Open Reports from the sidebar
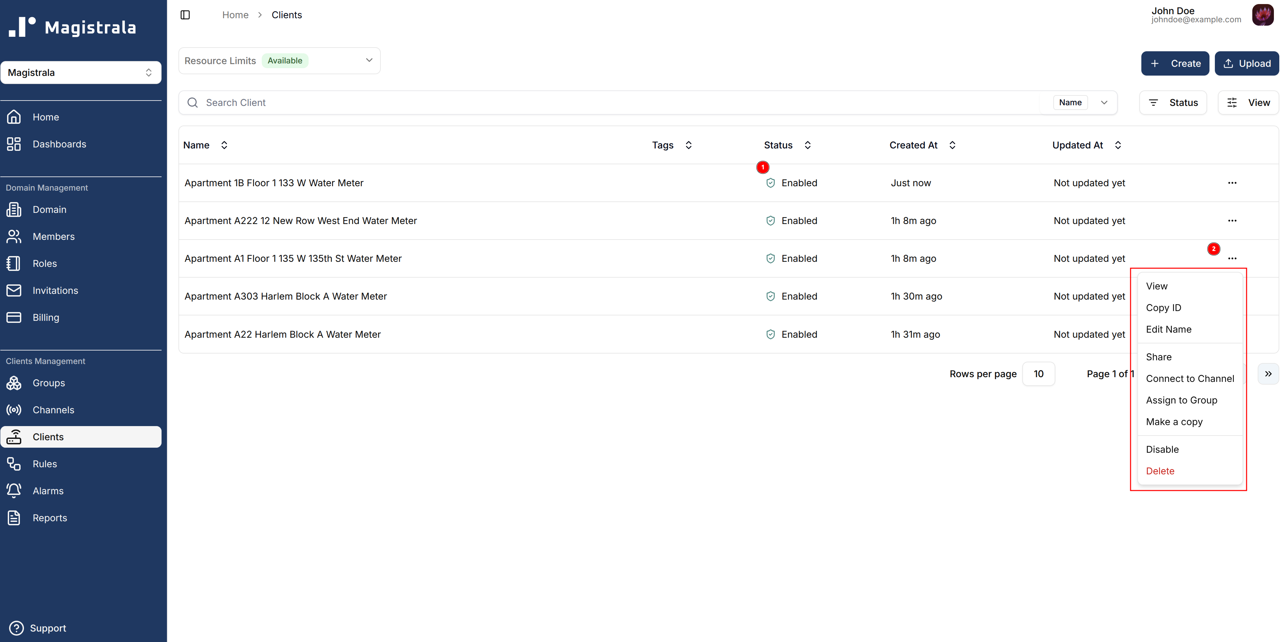1283x642 pixels. (x=50, y=518)
